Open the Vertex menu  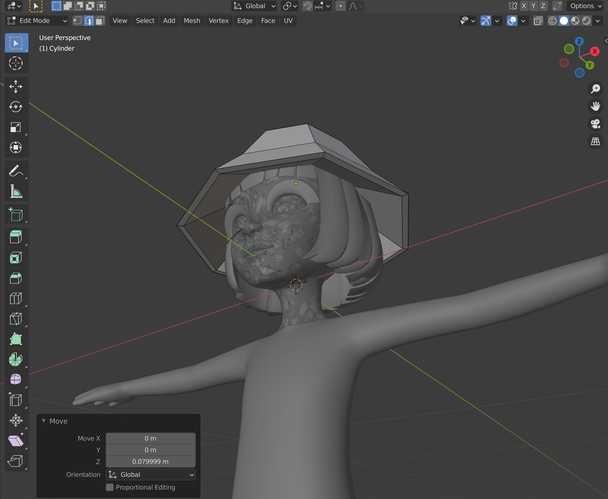[x=218, y=21]
